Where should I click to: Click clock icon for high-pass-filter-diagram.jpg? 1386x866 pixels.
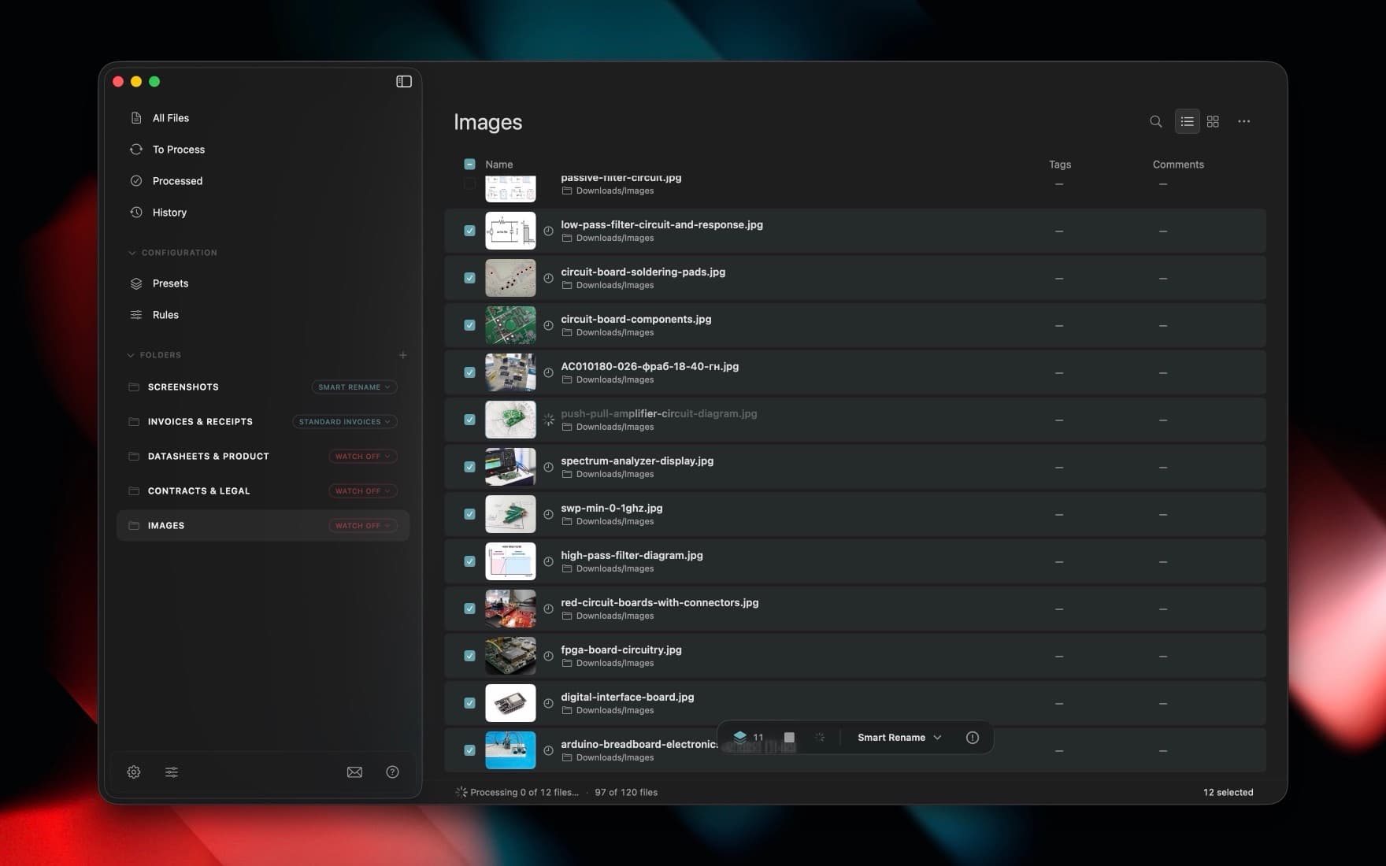(549, 561)
